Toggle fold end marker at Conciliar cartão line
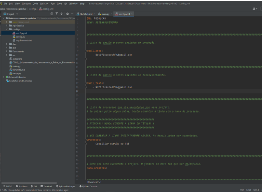 tap(85, 144)
